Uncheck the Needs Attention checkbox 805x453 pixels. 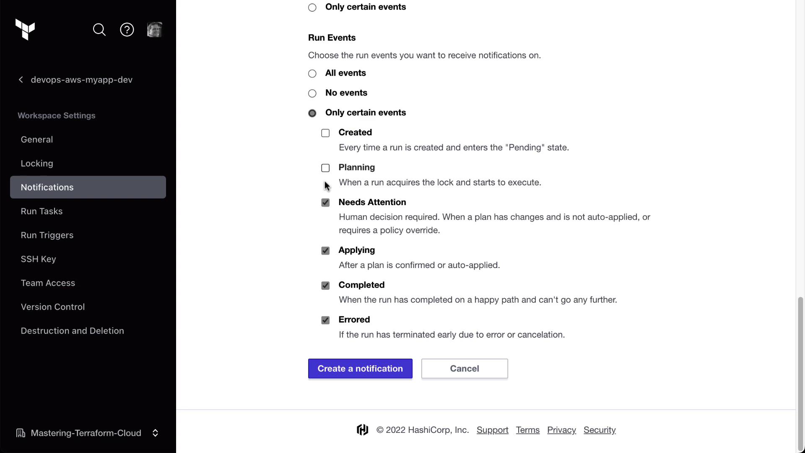point(325,203)
